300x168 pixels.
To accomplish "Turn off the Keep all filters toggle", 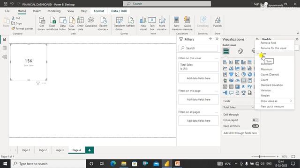I will (255, 126).
